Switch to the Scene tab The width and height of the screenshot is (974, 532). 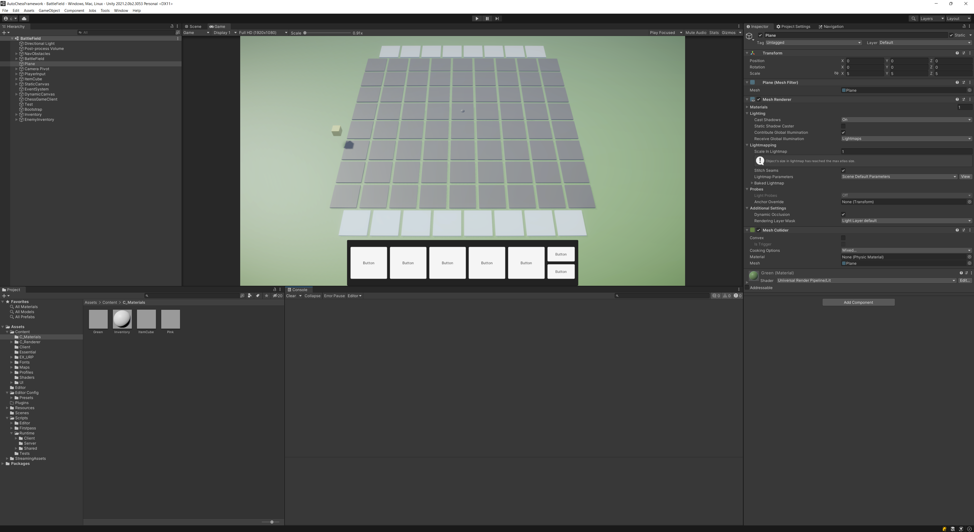click(x=193, y=26)
